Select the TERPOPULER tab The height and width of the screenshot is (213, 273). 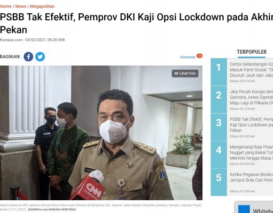pos(252,52)
